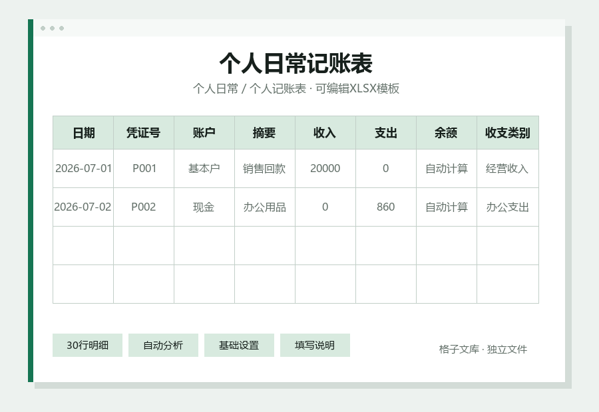Viewport: 599px width, 412px height.
Task: Click the 现金 account cell
Action: tap(204, 207)
